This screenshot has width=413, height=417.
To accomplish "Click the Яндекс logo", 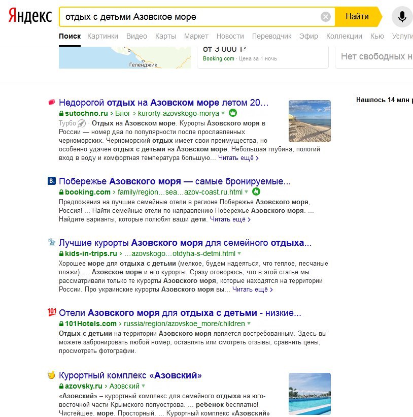I will click(30, 16).
